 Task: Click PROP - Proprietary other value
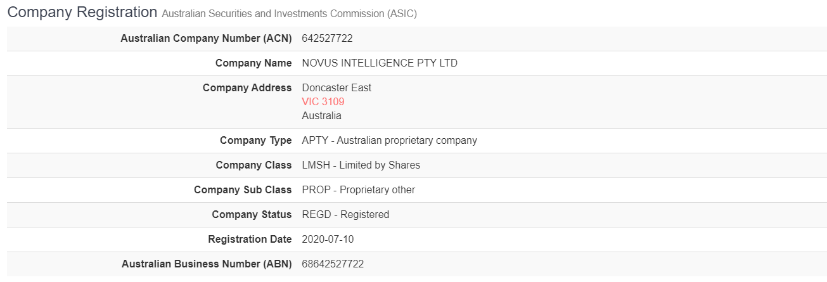(x=358, y=189)
